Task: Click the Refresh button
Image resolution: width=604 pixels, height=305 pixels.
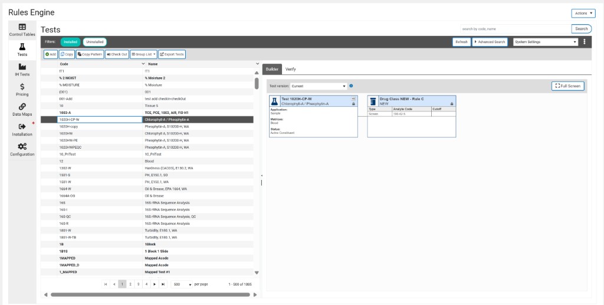Action: click(461, 41)
